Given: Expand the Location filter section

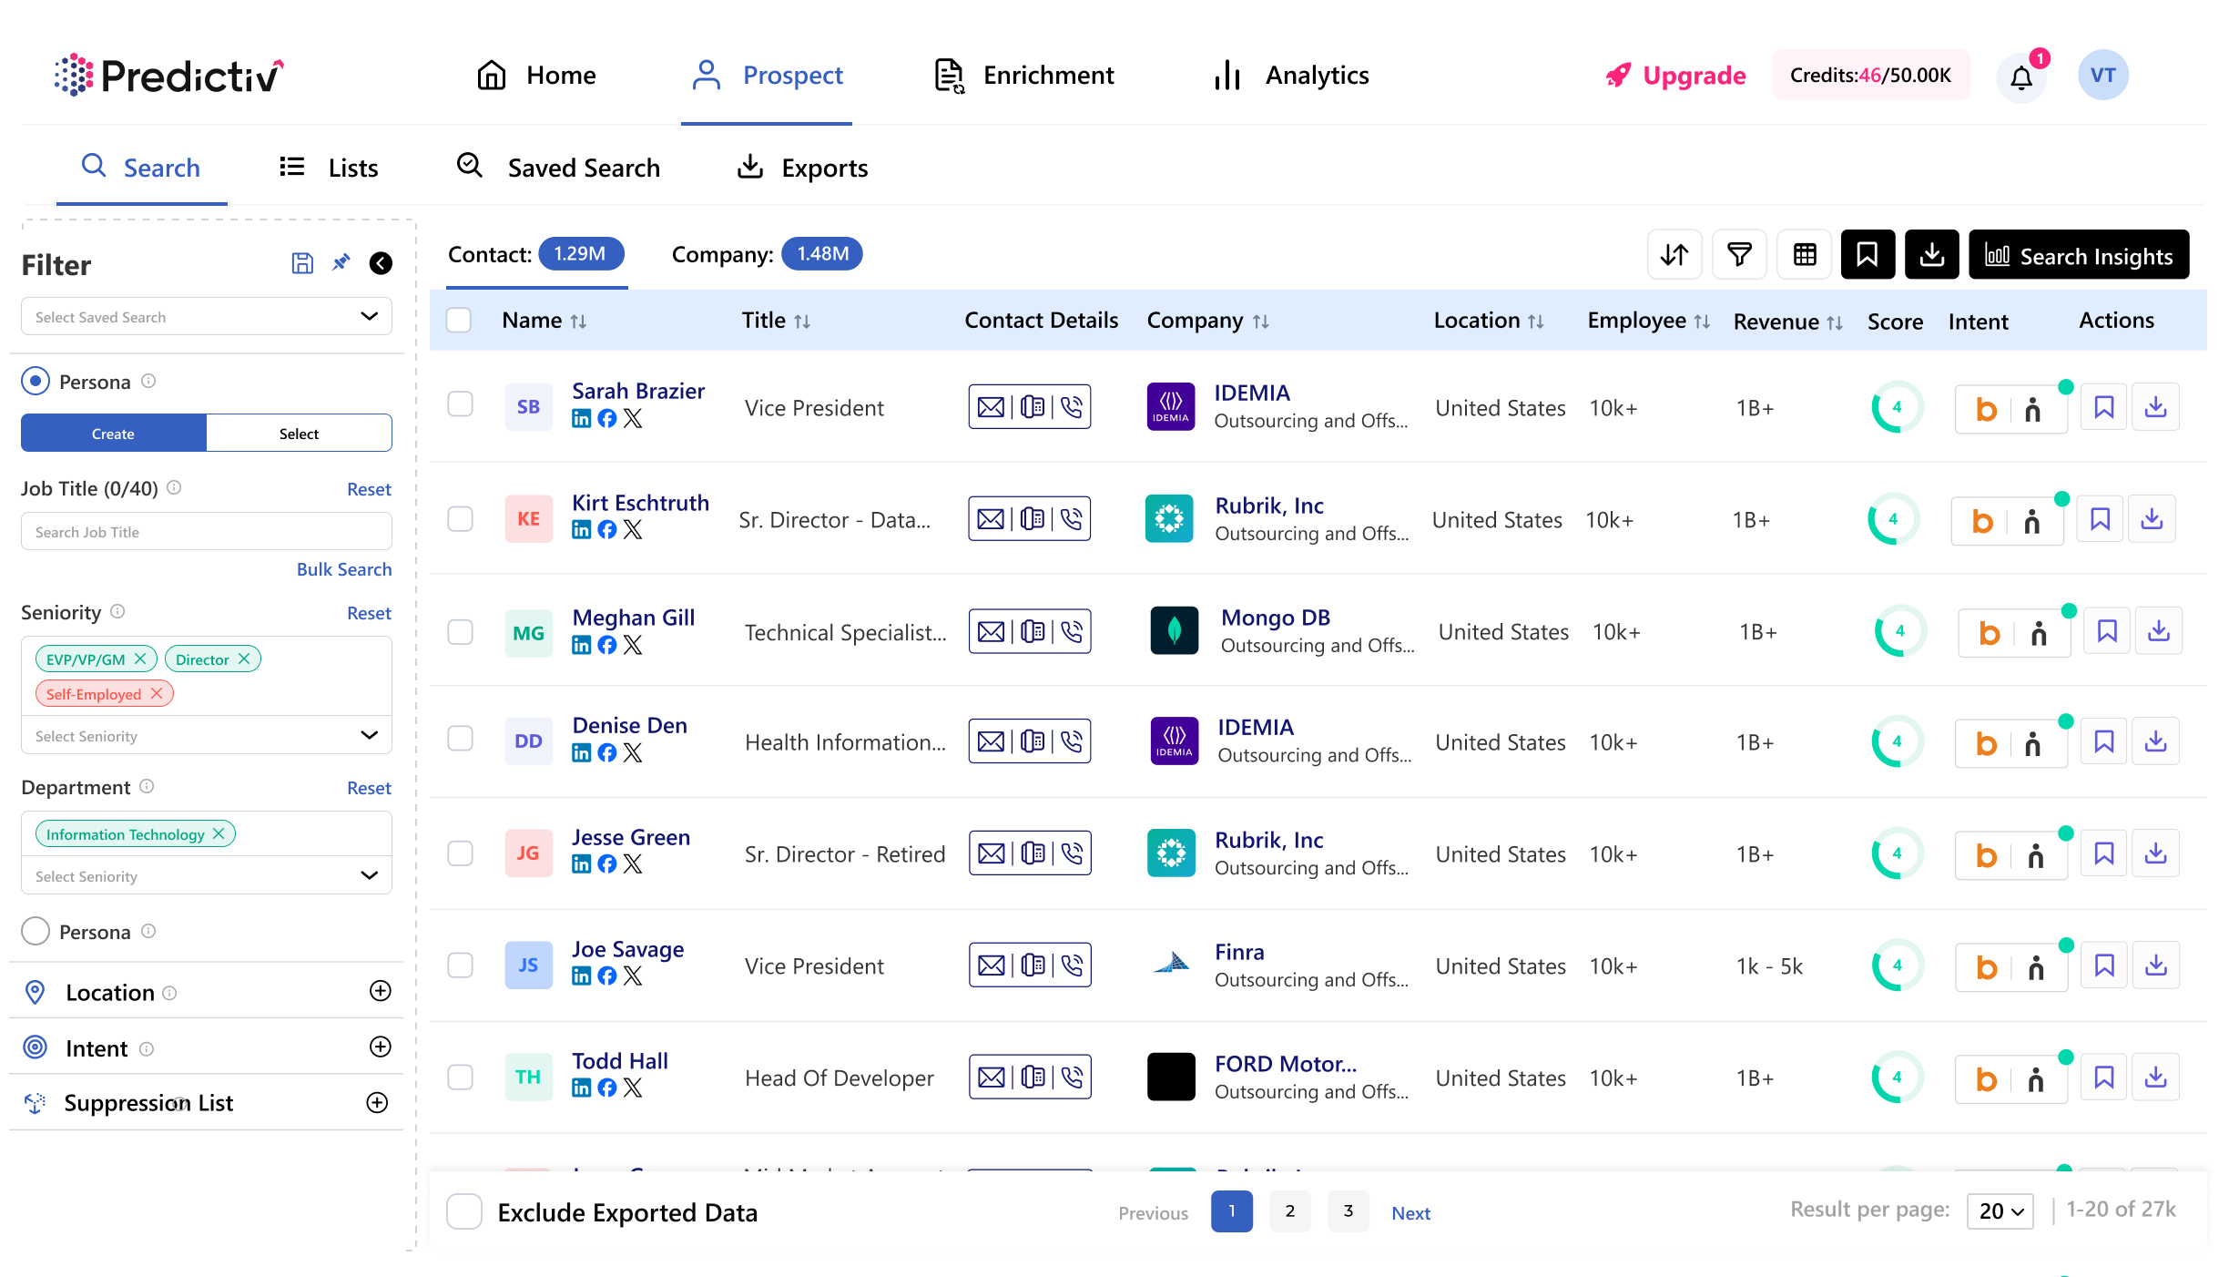Looking at the screenshot, I should click(x=381, y=991).
